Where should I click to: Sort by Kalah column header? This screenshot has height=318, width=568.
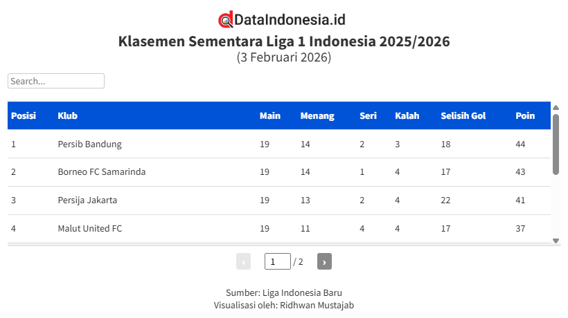(407, 115)
